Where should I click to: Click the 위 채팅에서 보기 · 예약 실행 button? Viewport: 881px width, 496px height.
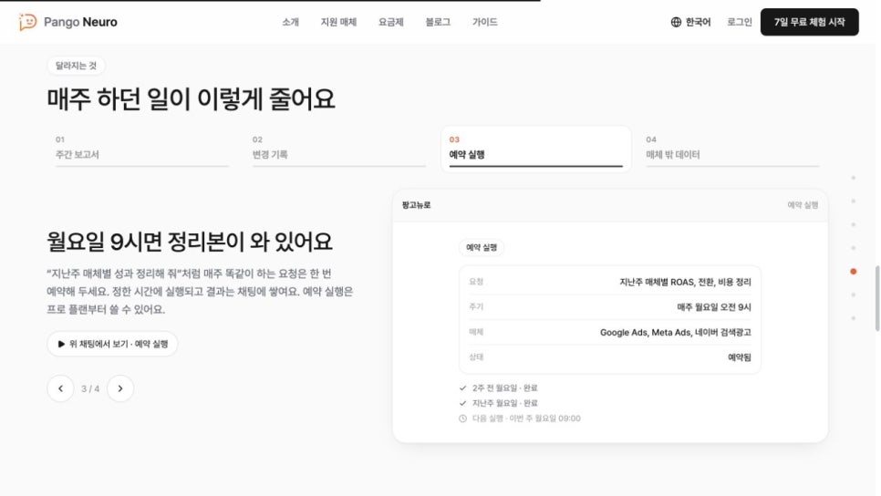112,344
